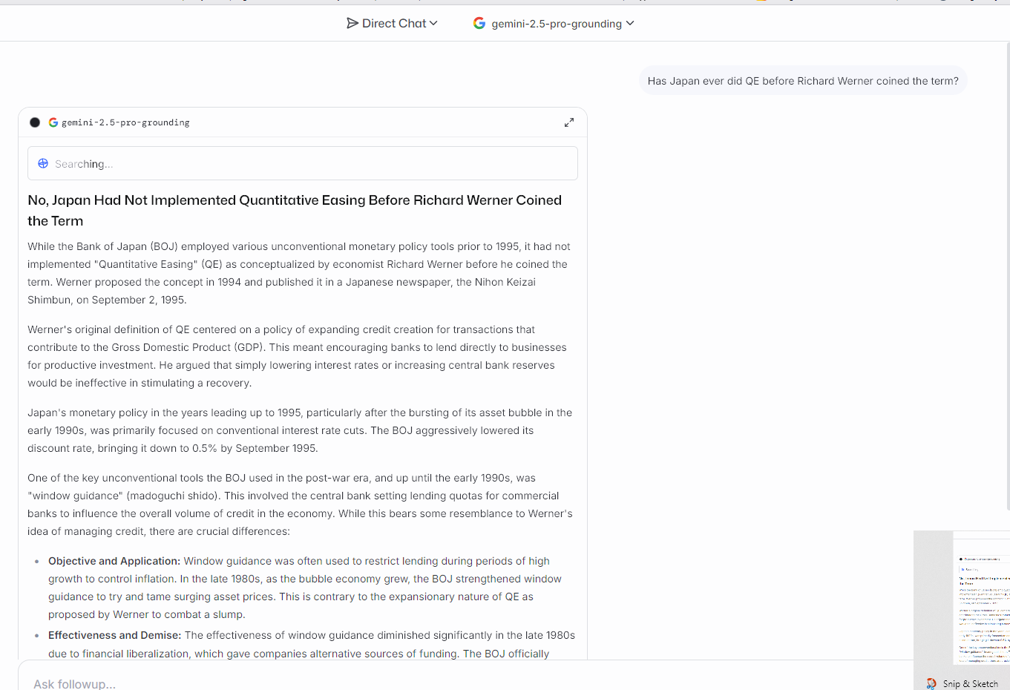
Task: Click the "Effectiveness and Demise:" bullet heading
Action: [x=114, y=635]
